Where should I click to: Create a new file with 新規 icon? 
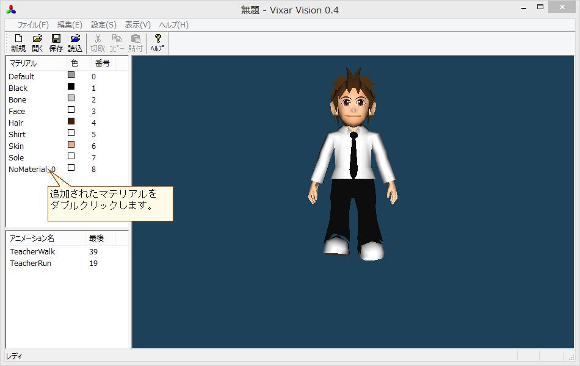[18, 41]
